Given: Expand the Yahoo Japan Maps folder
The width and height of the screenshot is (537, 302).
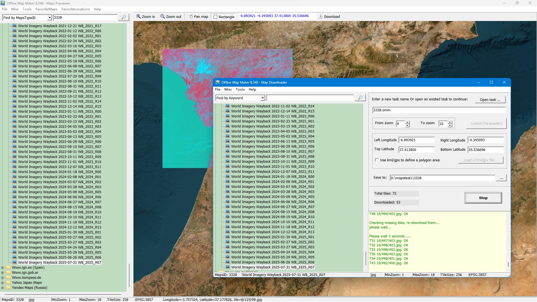Looking at the screenshot, I should coord(3,283).
